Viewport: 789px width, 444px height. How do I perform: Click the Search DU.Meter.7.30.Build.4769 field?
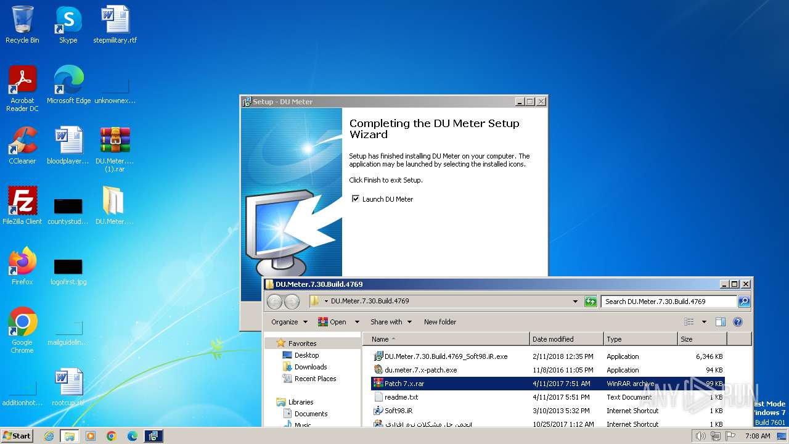click(x=669, y=302)
